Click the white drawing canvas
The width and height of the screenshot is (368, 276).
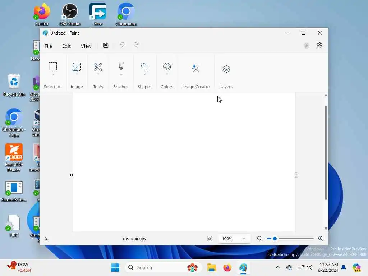click(184, 162)
